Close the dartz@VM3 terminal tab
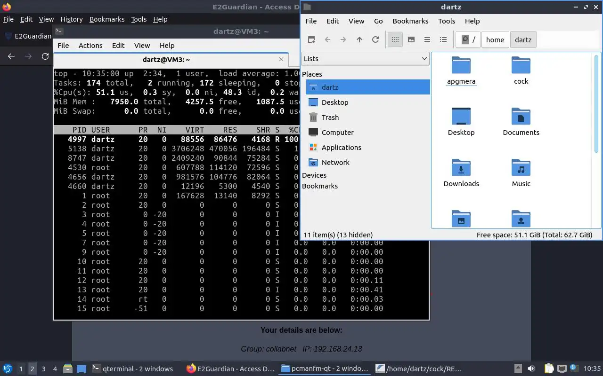Viewport: 603px width, 376px height. pyautogui.click(x=281, y=59)
